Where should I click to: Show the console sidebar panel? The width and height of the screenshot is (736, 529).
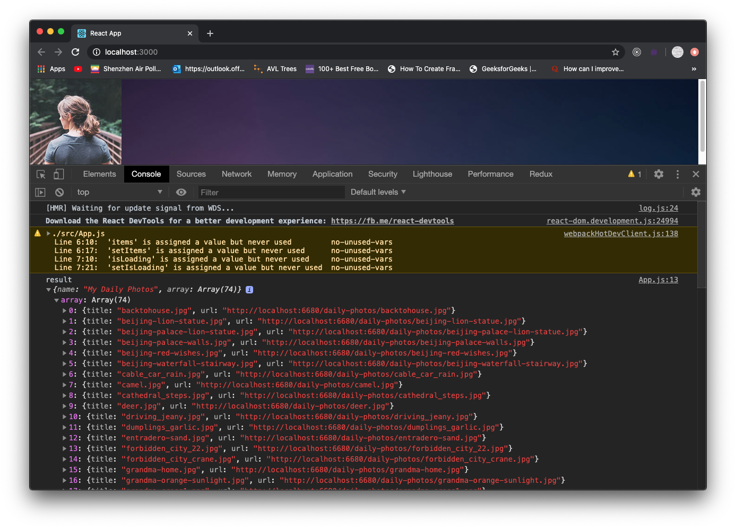tap(40, 192)
